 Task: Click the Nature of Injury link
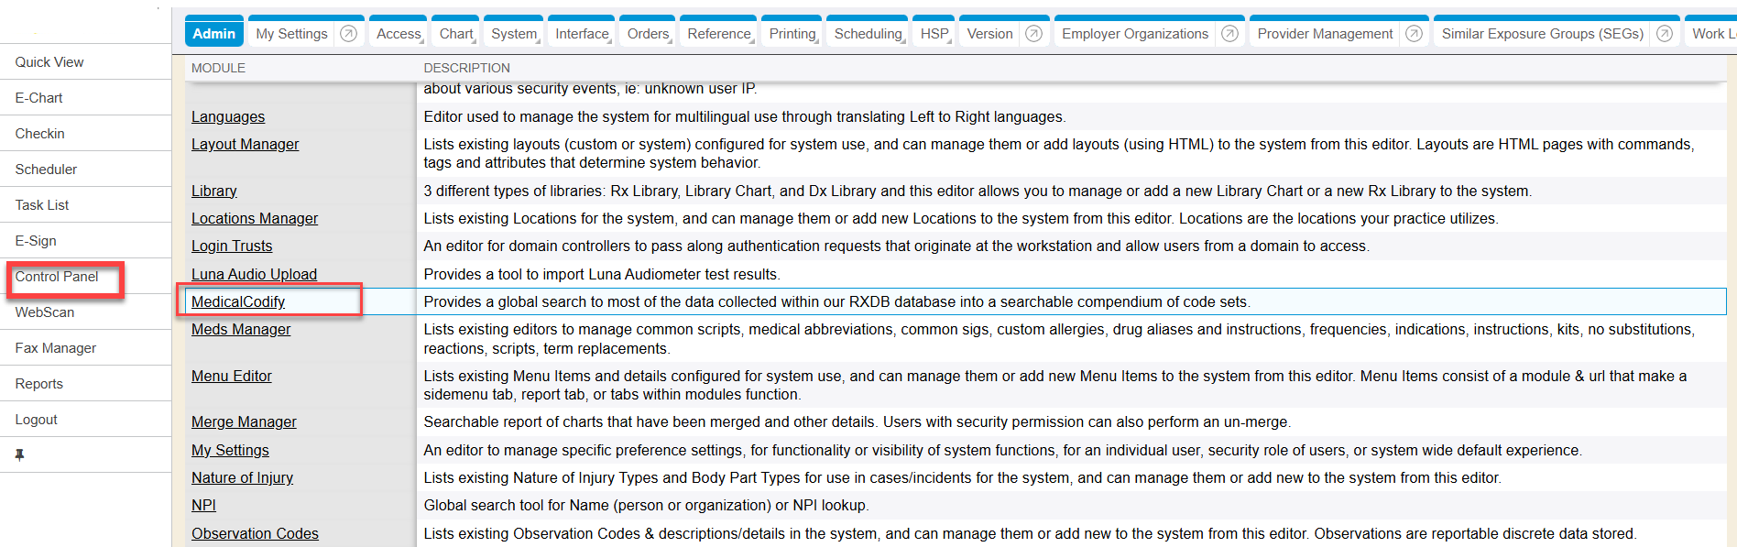[x=242, y=477]
